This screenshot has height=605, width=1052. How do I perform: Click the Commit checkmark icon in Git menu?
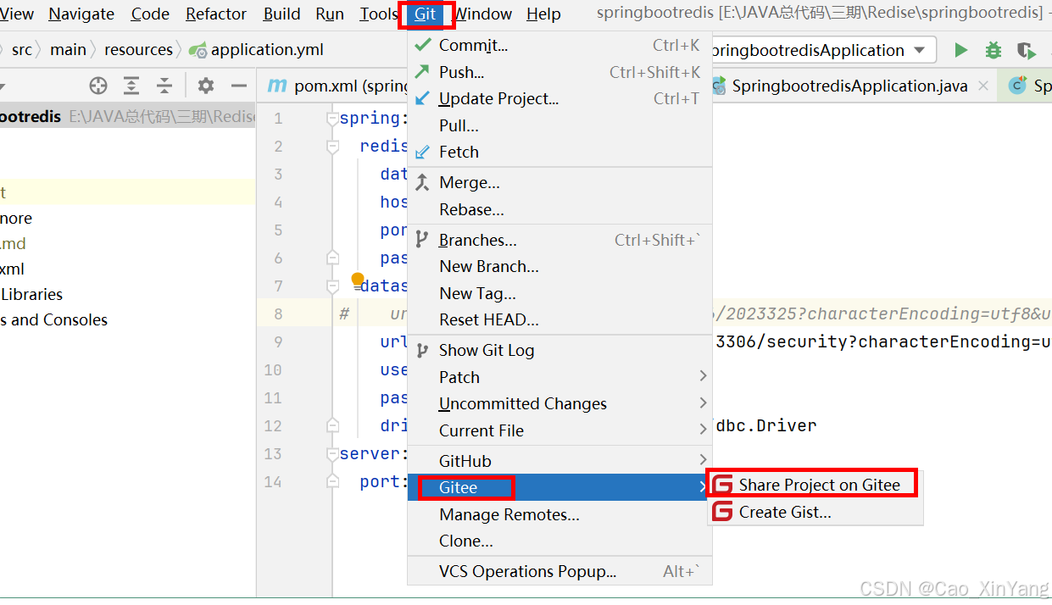click(x=422, y=45)
